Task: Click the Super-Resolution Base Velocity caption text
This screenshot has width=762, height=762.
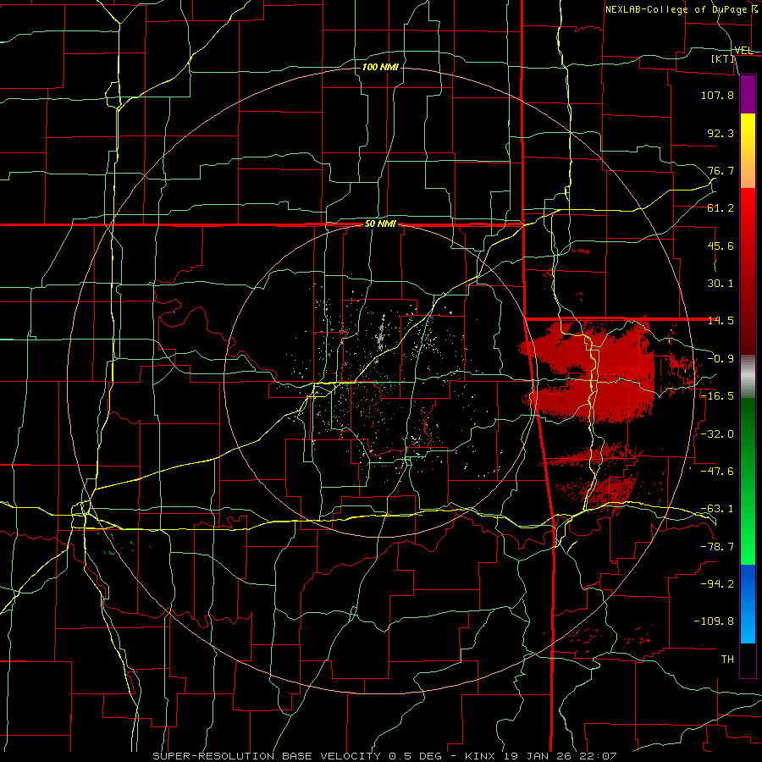Action: pos(384,756)
